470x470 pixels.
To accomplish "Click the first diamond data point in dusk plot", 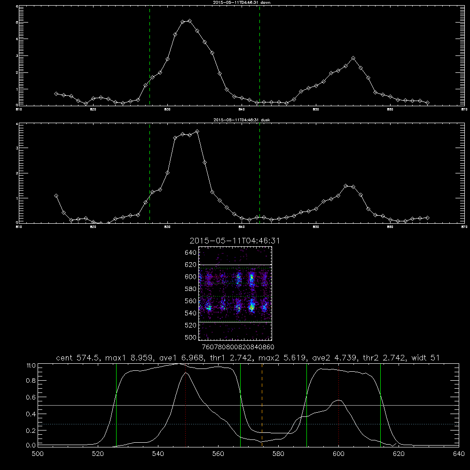I will [56, 196].
